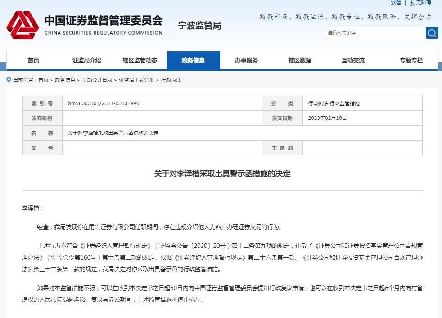
Task: Go to 主动公开目录 breadcrumb link
Action: click(x=97, y=80)
